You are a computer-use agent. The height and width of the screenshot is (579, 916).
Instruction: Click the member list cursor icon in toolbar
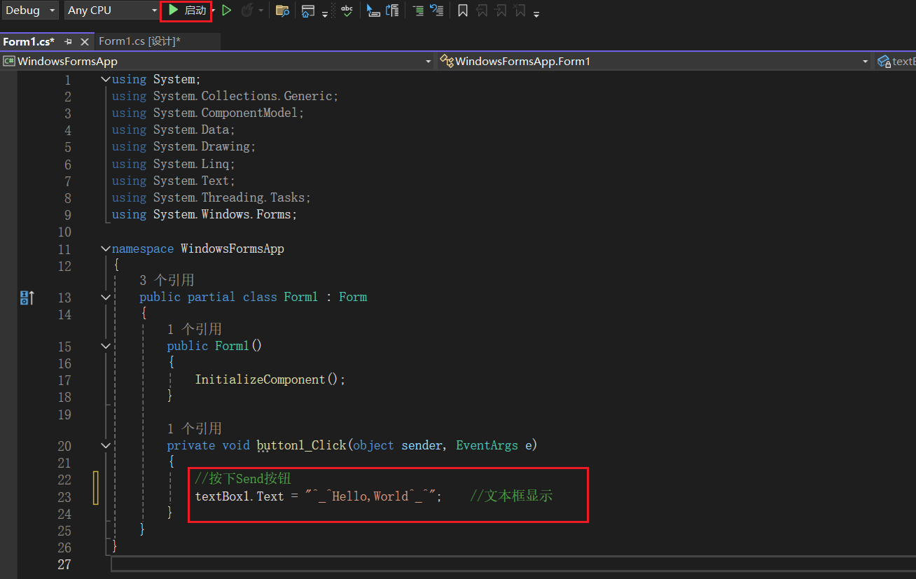point(373,11)
